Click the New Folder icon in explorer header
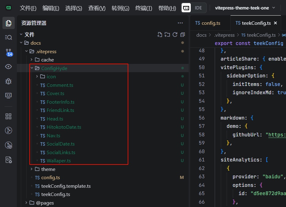The width and height of the screenshot is (286, 207). tap(167, 35)
